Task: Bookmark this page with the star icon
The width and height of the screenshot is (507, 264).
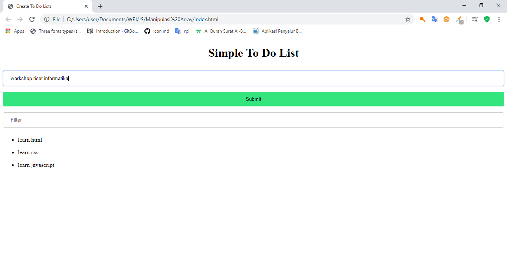Action: [x=408, y=19]
